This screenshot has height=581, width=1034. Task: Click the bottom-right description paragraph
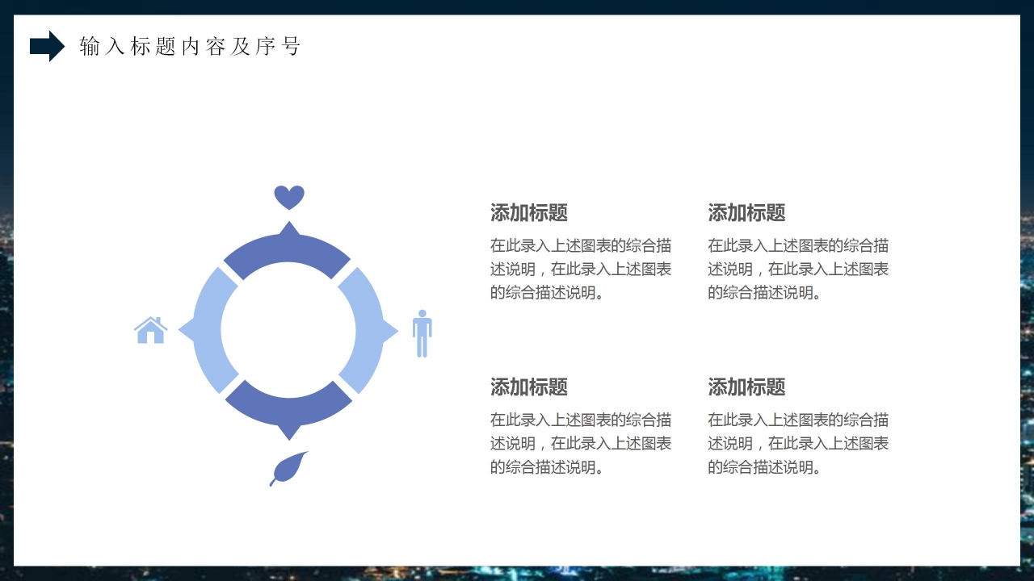point(798,443)
